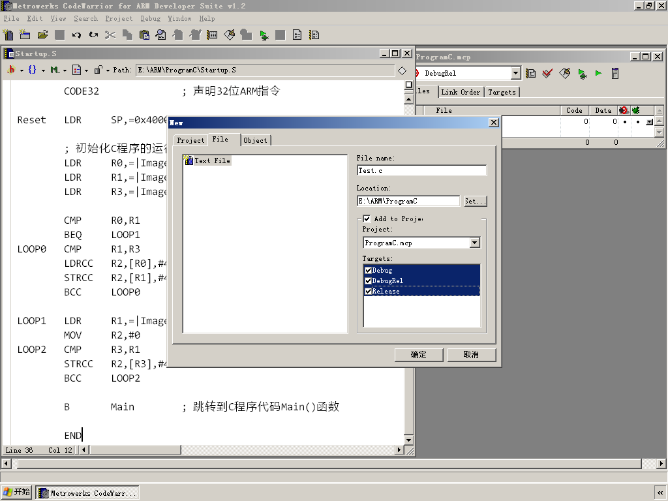Click the Location path field
The width and height of the screenshot is (668, 501).
(x=408, y=201)
